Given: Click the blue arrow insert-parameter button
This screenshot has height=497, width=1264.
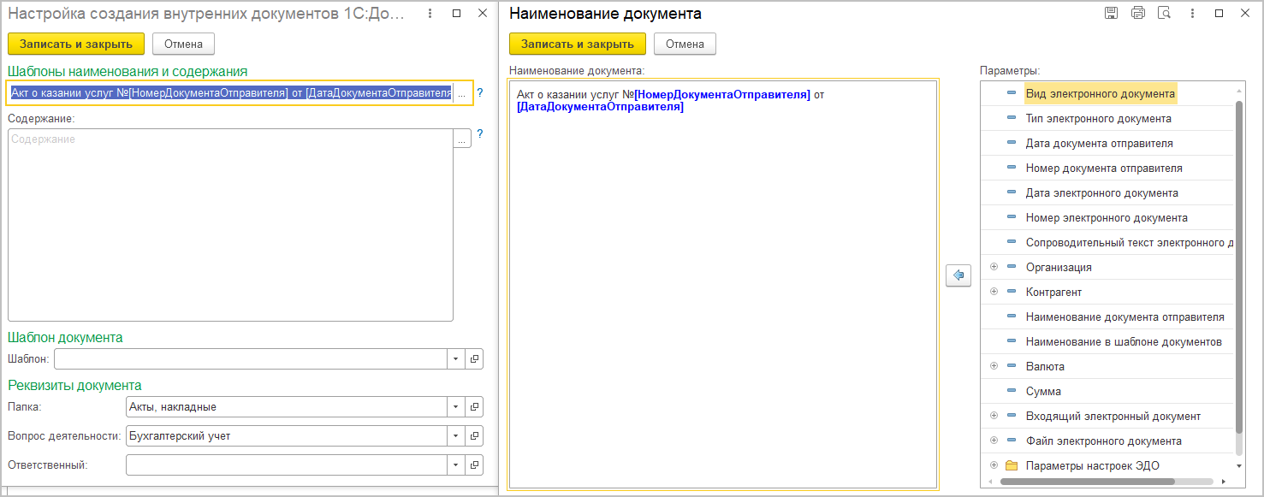Looking at the screenshot, I should (x=958, y=275).
